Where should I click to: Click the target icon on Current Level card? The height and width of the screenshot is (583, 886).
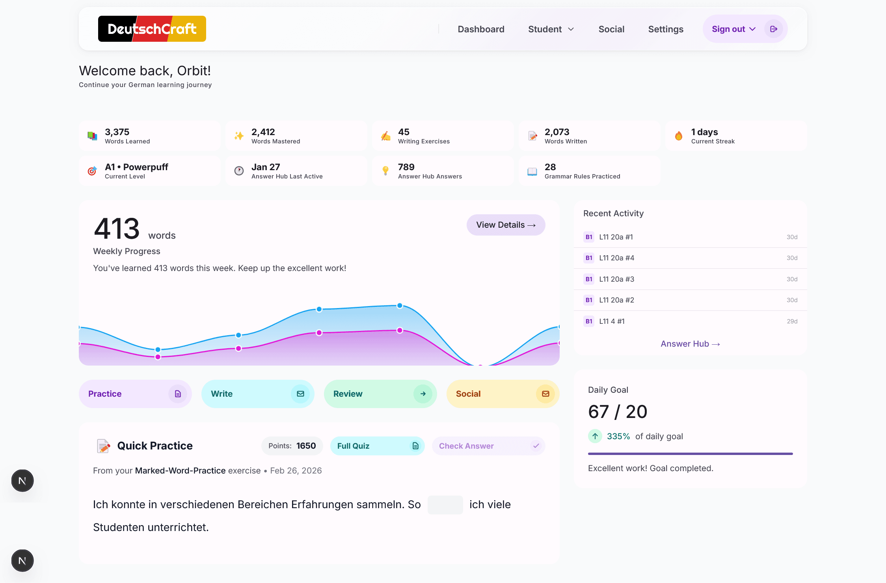click(92, 171)
